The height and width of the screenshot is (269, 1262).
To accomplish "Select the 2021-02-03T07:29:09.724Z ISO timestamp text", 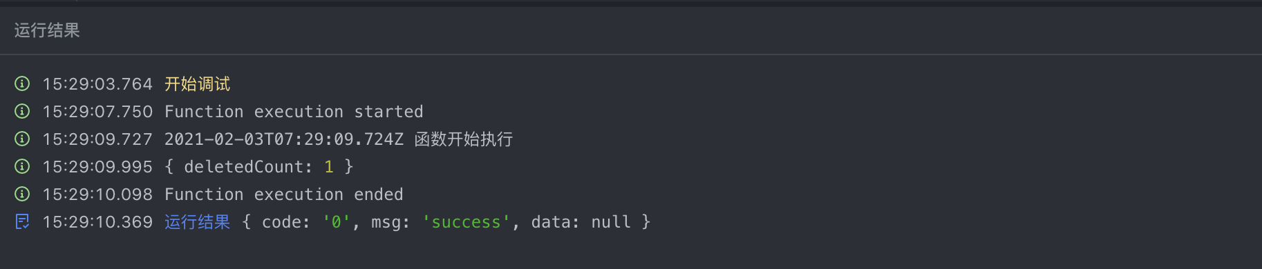I will tap(284, 139).
